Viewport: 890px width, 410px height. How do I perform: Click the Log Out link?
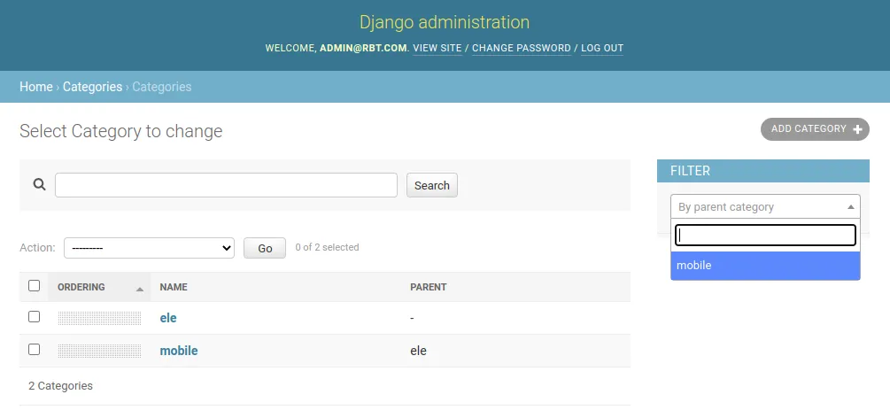click(x=602, y=49)
